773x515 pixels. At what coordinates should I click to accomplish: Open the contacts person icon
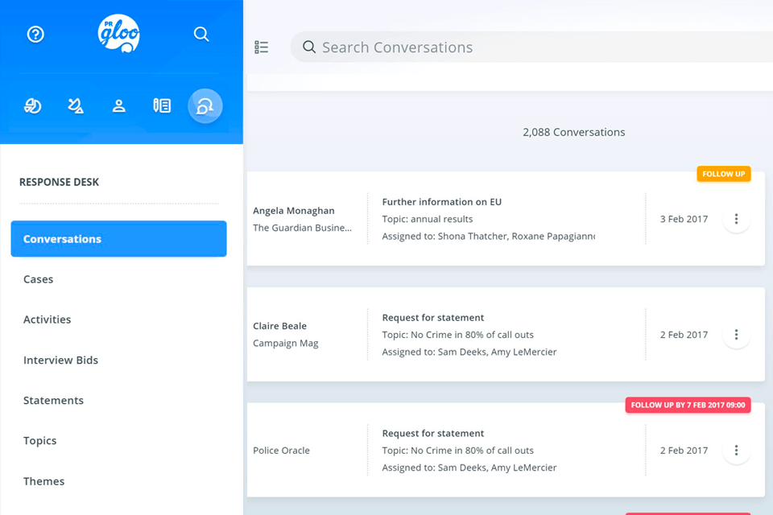[x=119, y=105]
